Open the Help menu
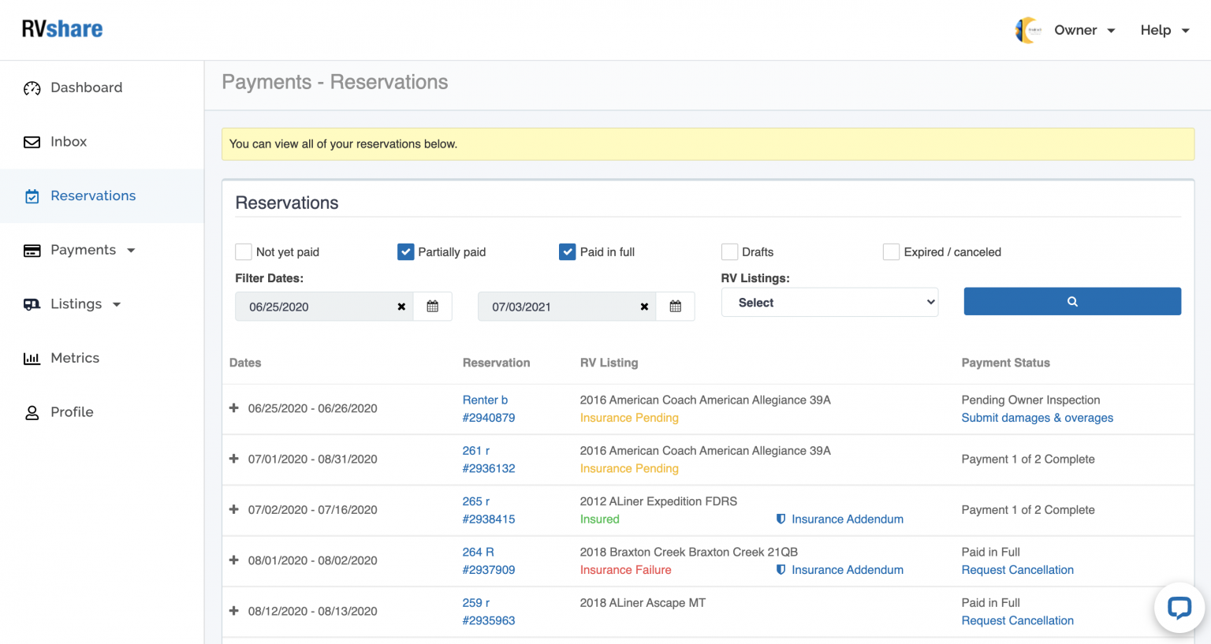The height and width of the screenshot is (644, 1211). (x=1164, y=30)
